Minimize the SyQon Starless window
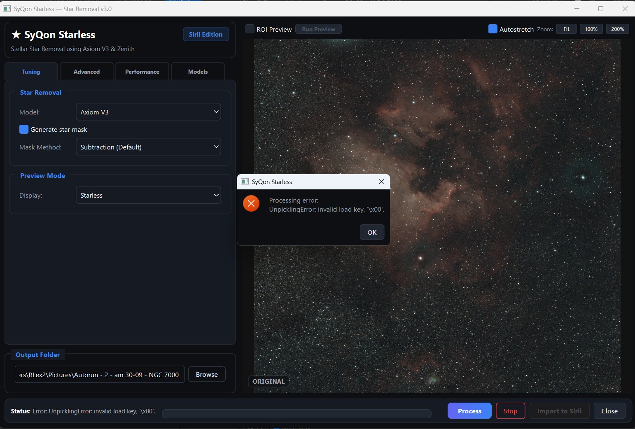The height and width of the screenshot is (429, 635). click(577, 9)
